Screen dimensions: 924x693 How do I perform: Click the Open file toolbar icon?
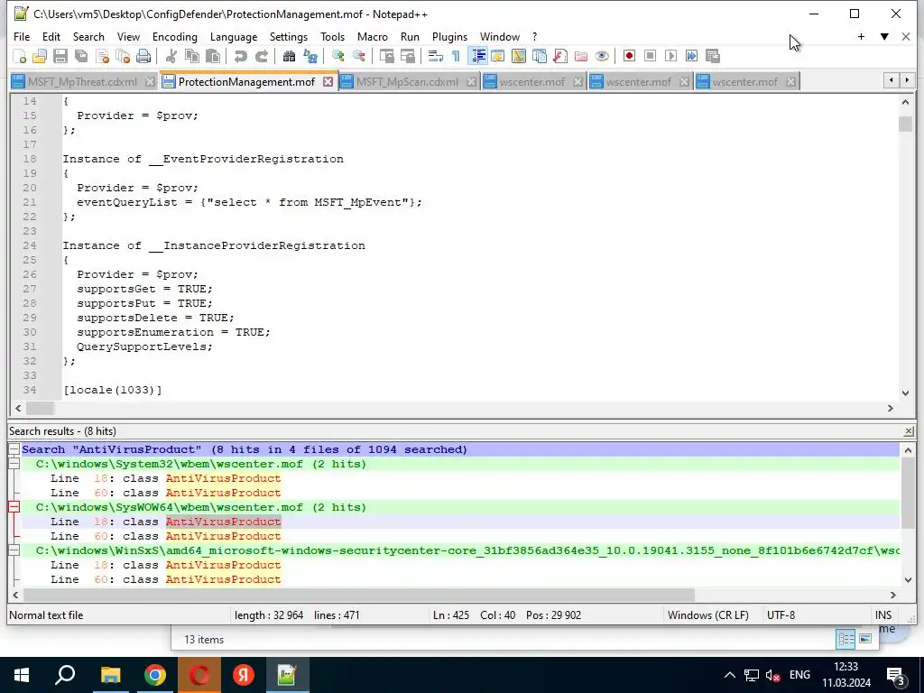pyautogui.click(x=40, y=56)
